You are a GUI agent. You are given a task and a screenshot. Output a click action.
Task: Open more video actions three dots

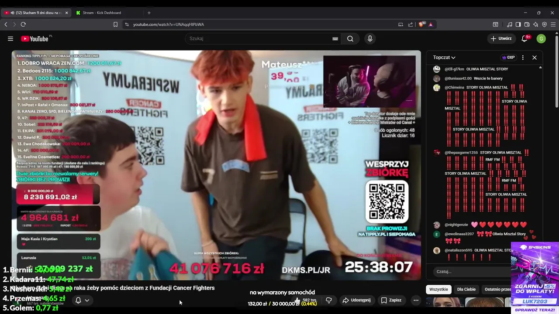click(416, 300)
